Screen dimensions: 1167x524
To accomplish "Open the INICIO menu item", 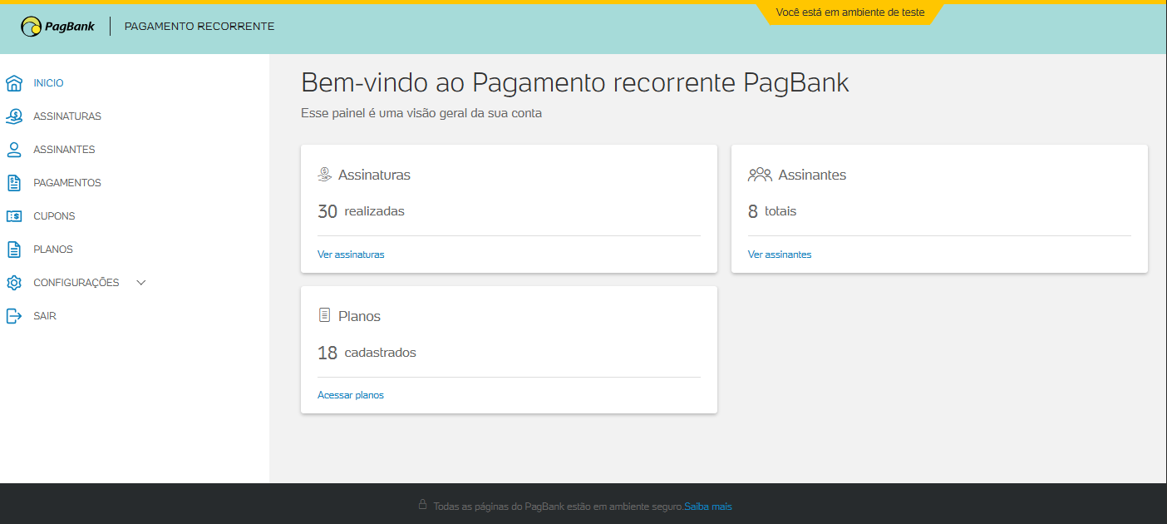I will [48, 83].
